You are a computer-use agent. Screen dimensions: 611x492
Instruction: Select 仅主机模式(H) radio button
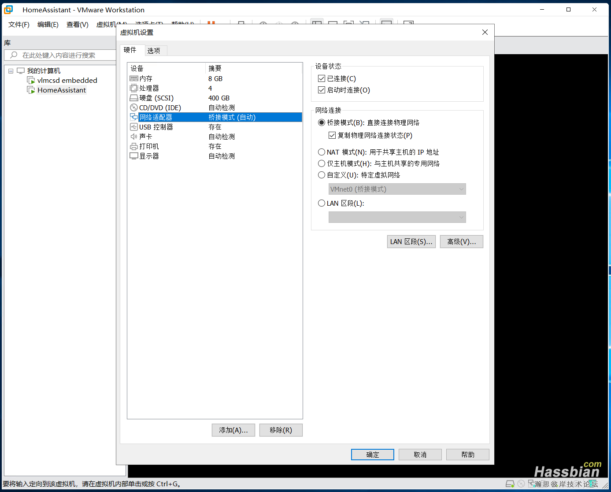tap(322, 163)
